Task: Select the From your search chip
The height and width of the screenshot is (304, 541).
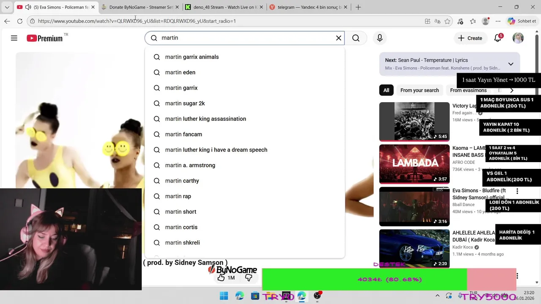Action: (420, 90)
